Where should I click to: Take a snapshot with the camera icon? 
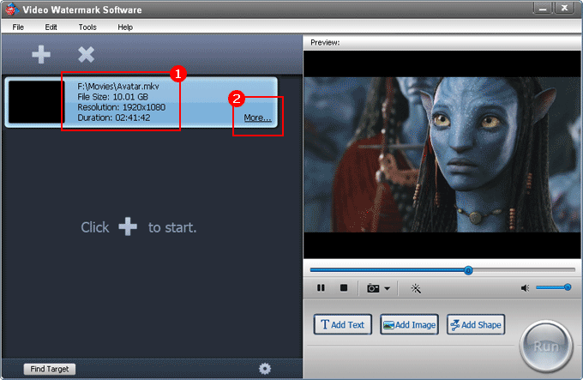pos(373,288)
